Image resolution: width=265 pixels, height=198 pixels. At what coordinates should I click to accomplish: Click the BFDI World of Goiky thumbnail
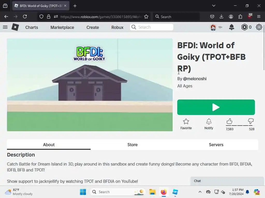(90, 85)
